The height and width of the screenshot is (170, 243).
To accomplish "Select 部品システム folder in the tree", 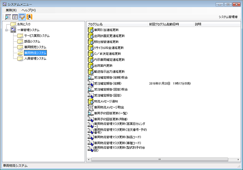I will click(32, 41).
